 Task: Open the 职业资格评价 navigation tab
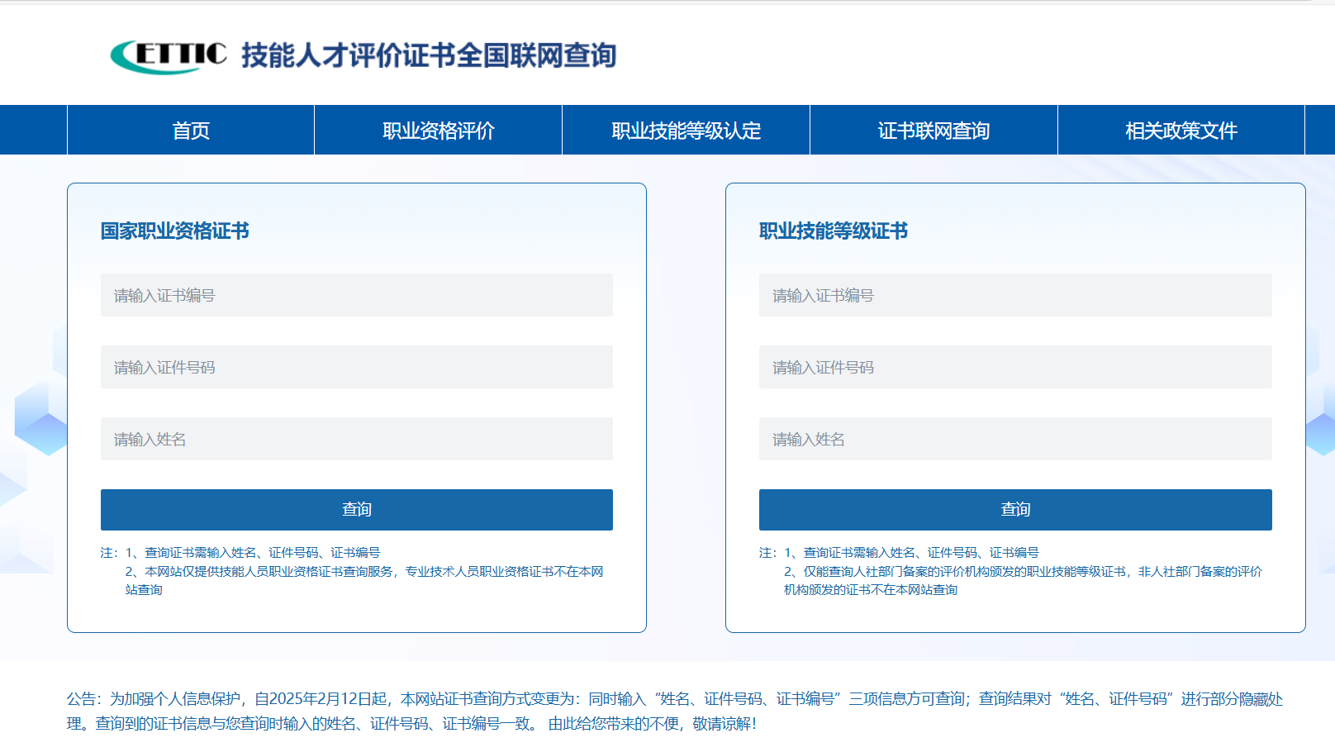pyautogui.click(x=437, y=130)
